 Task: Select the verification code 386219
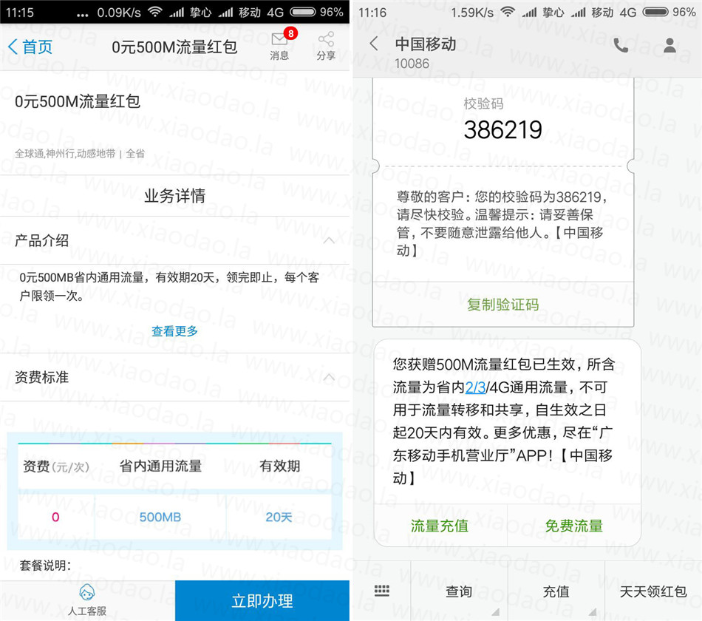[x=502, y=130]
